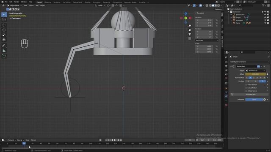
Task: Click the pan view hand icon
Action: (190, 30)
